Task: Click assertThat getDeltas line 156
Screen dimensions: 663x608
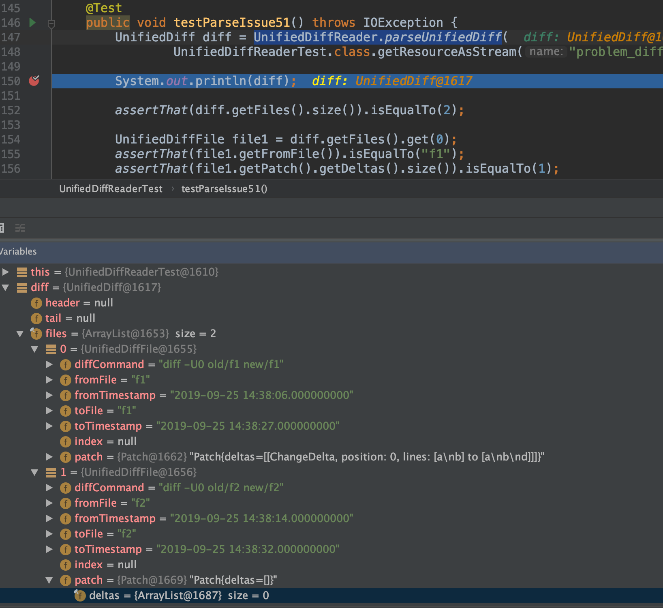Action: (337, 169)
